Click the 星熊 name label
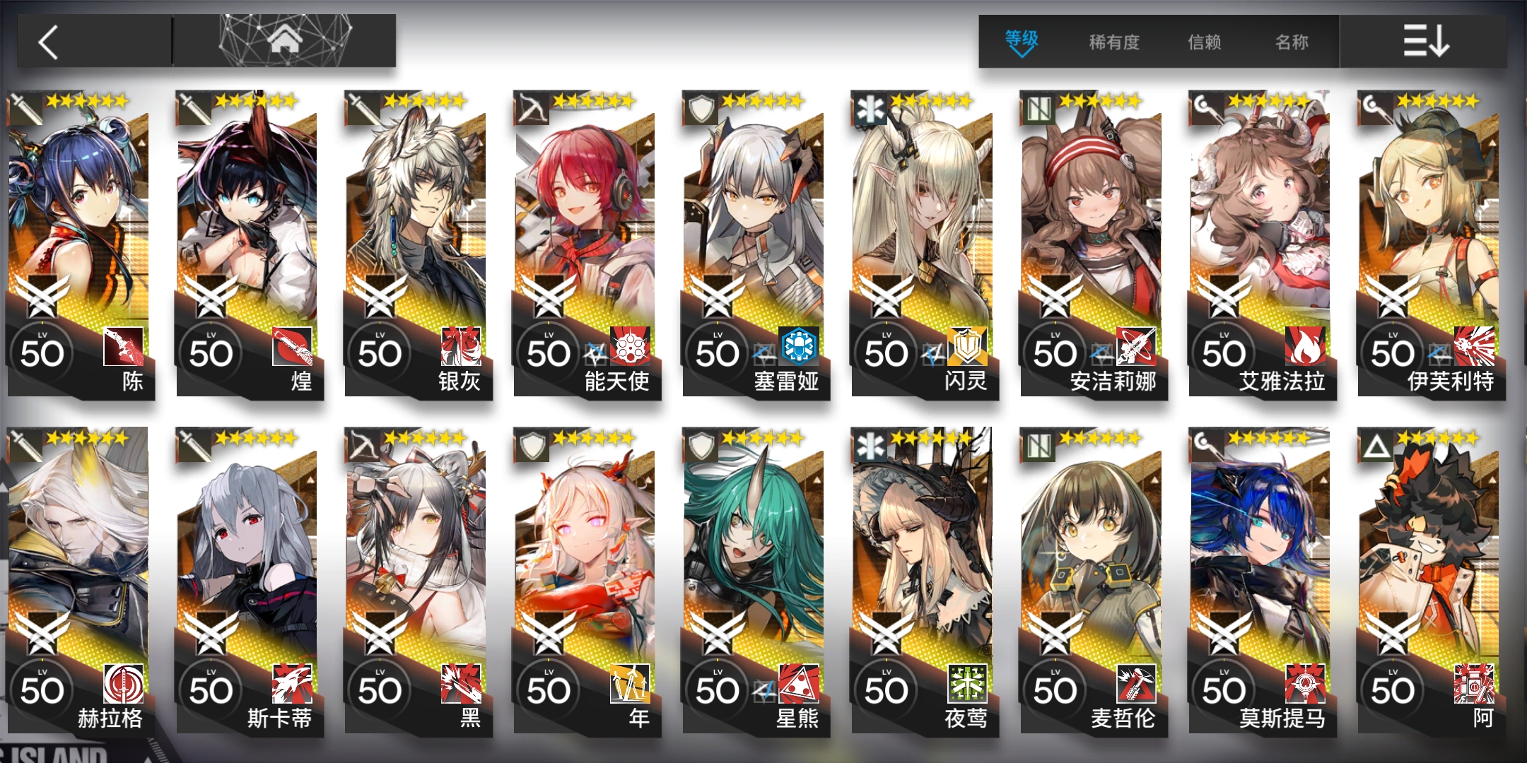 click(797, 718)
